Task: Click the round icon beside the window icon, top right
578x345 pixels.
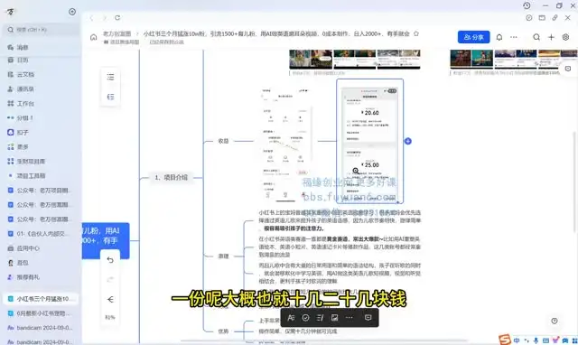Action: click(529, 18)
